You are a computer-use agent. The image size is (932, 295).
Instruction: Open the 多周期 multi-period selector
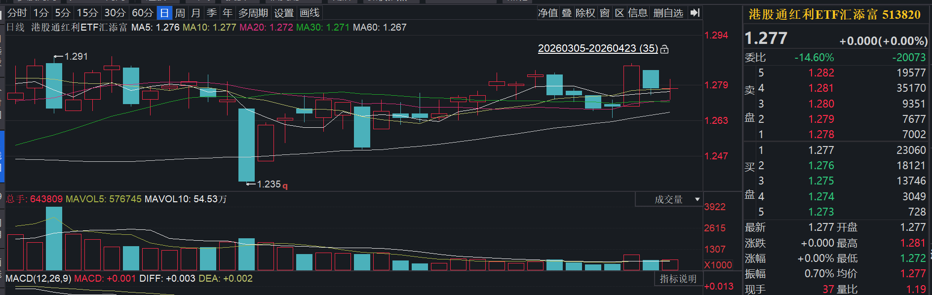[x=253, y=13]
